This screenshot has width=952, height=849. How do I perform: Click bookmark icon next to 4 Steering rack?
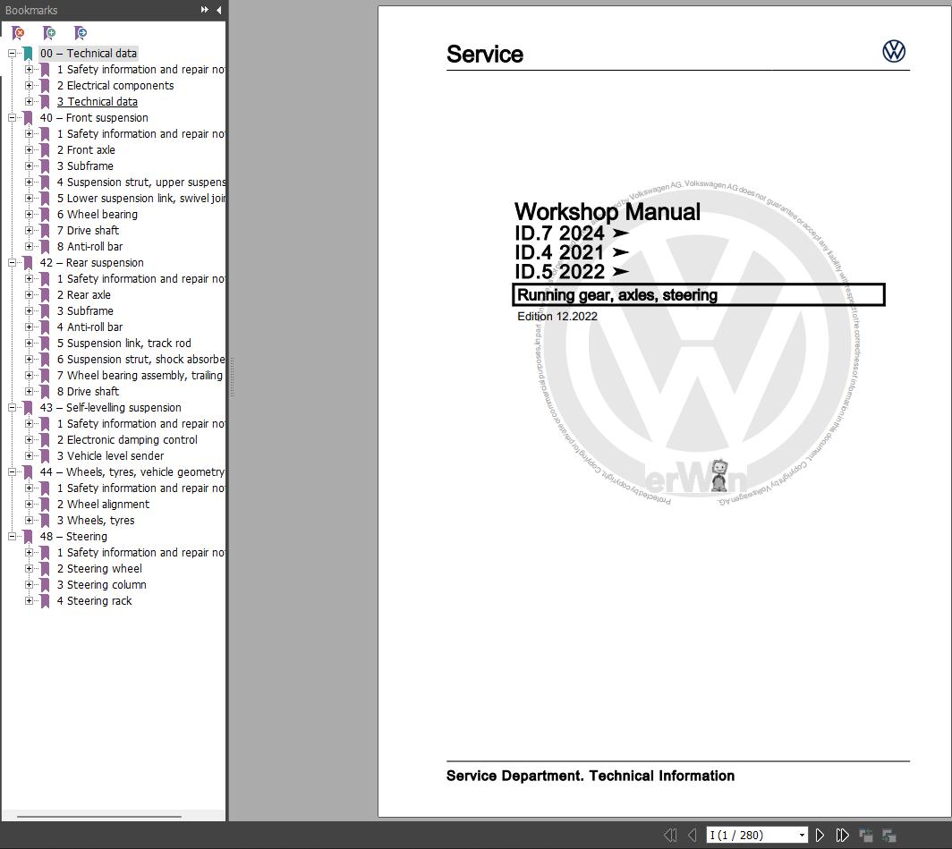point(45,601)
